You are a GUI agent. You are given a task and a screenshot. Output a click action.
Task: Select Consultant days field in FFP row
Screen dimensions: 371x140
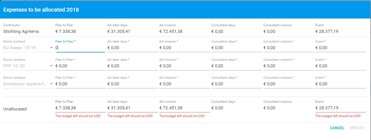(x=236, y=66)
